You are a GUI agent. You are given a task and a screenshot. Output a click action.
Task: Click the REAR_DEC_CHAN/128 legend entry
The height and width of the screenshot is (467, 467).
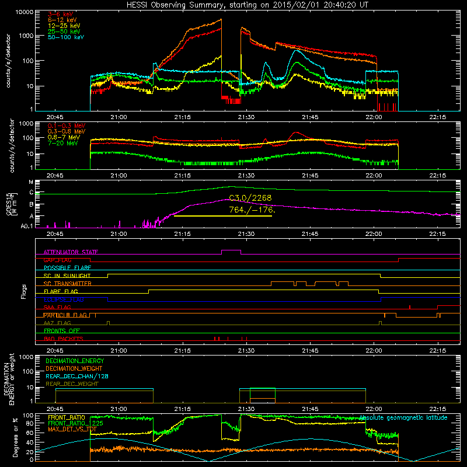coord(77,376)
